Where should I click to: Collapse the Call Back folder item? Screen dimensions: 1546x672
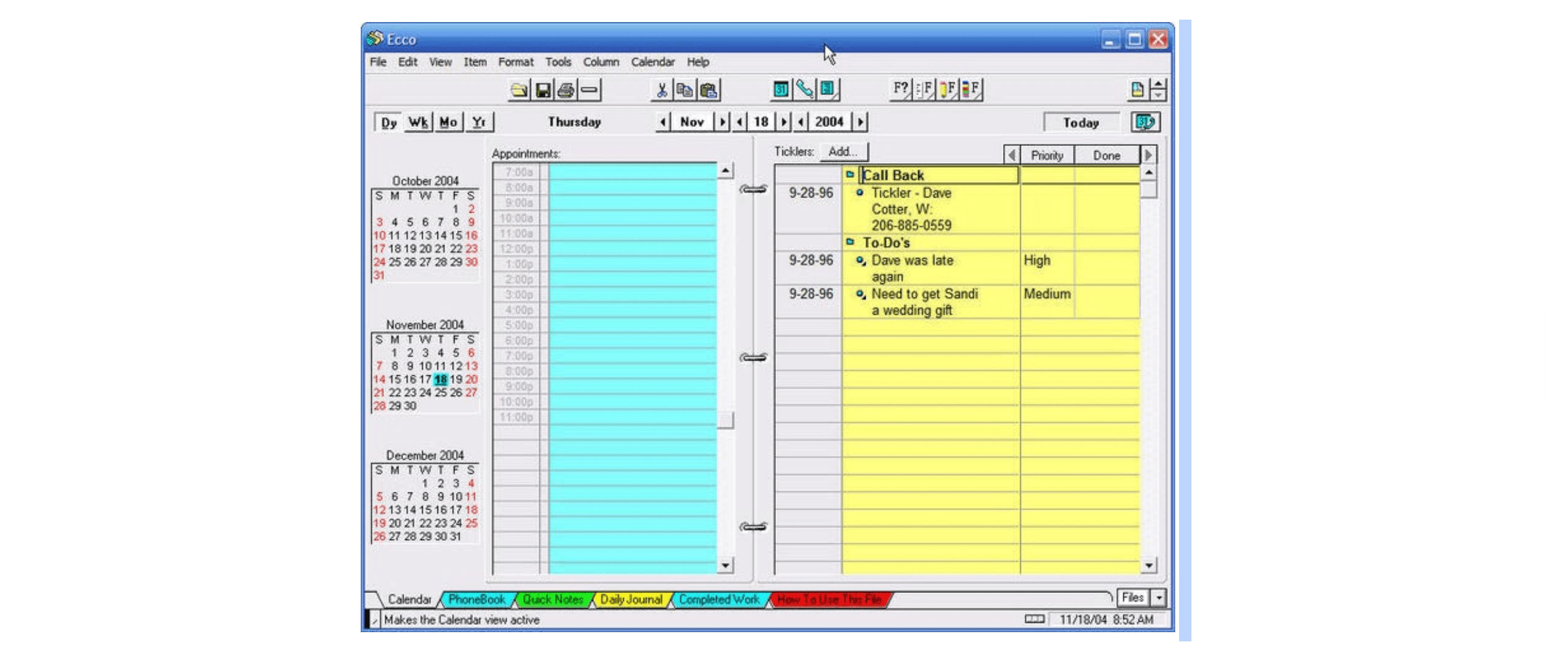point(850,175)
